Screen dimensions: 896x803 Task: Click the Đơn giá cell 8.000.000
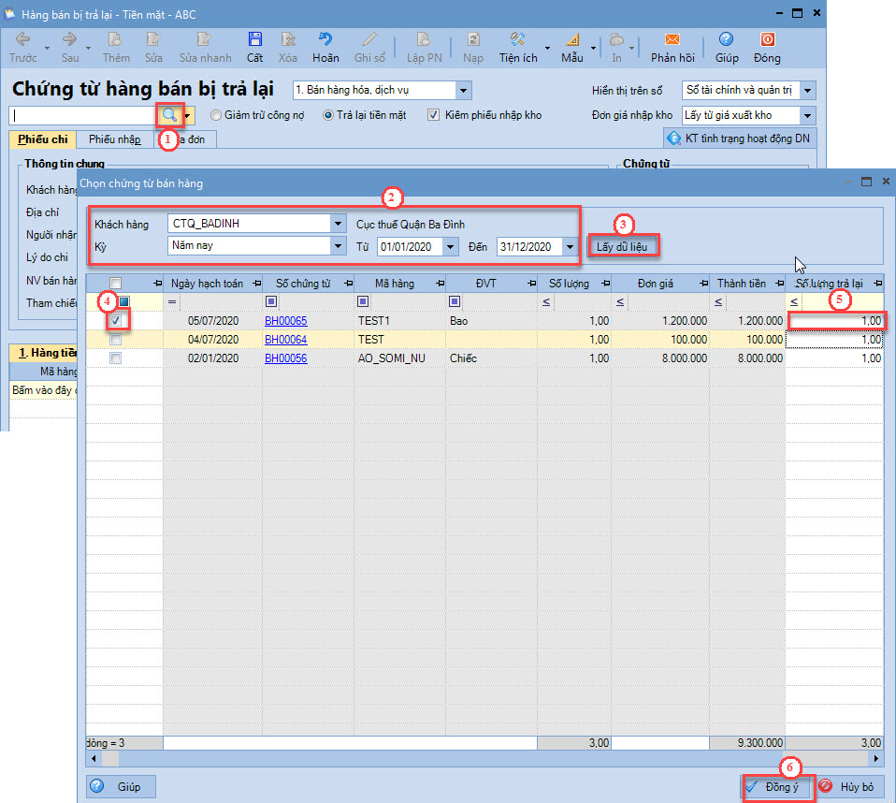point(660,358)
